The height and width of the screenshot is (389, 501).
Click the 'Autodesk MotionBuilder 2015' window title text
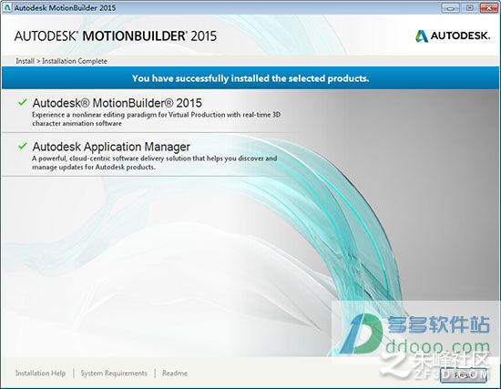pyautogui.click(x=65, y=7)
